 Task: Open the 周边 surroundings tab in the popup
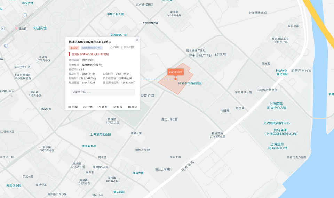click(x=133, y=107)
